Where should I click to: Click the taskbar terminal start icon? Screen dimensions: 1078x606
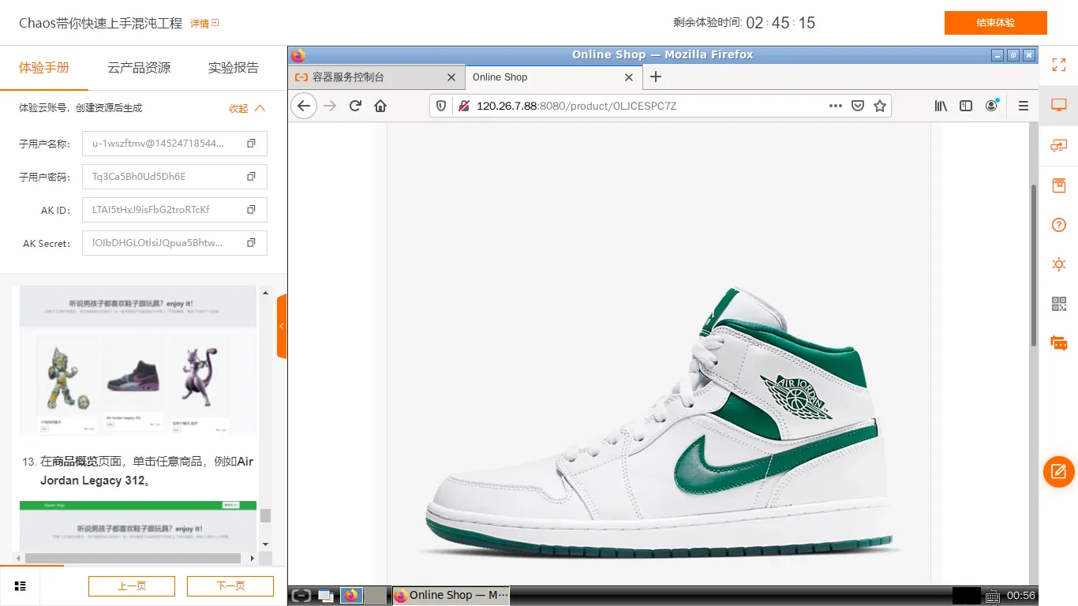point(300,596)
